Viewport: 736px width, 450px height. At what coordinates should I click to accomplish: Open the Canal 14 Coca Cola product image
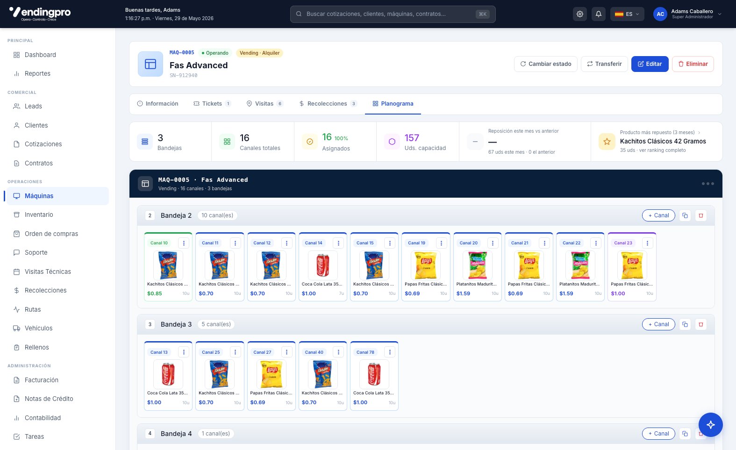point(323,265)
